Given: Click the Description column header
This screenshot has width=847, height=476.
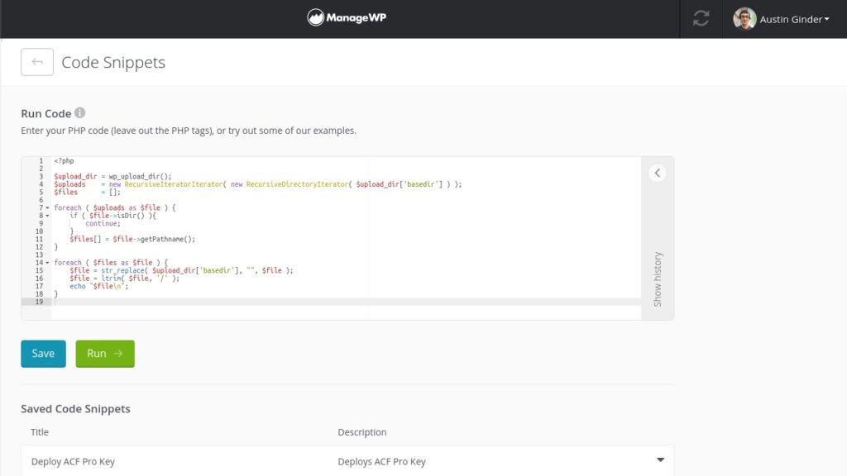Looking at the screenshot, I should 361,432.
